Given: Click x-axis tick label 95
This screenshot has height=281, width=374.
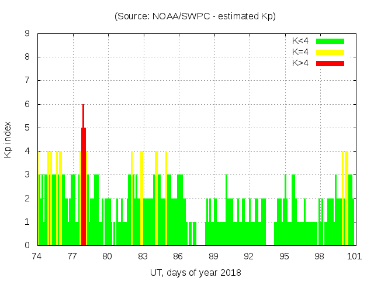Looking at the screenshot, I should tap(284, 256).
